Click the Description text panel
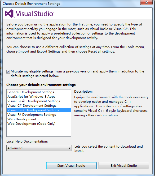 pyautogui.click(x=111, y=106)
